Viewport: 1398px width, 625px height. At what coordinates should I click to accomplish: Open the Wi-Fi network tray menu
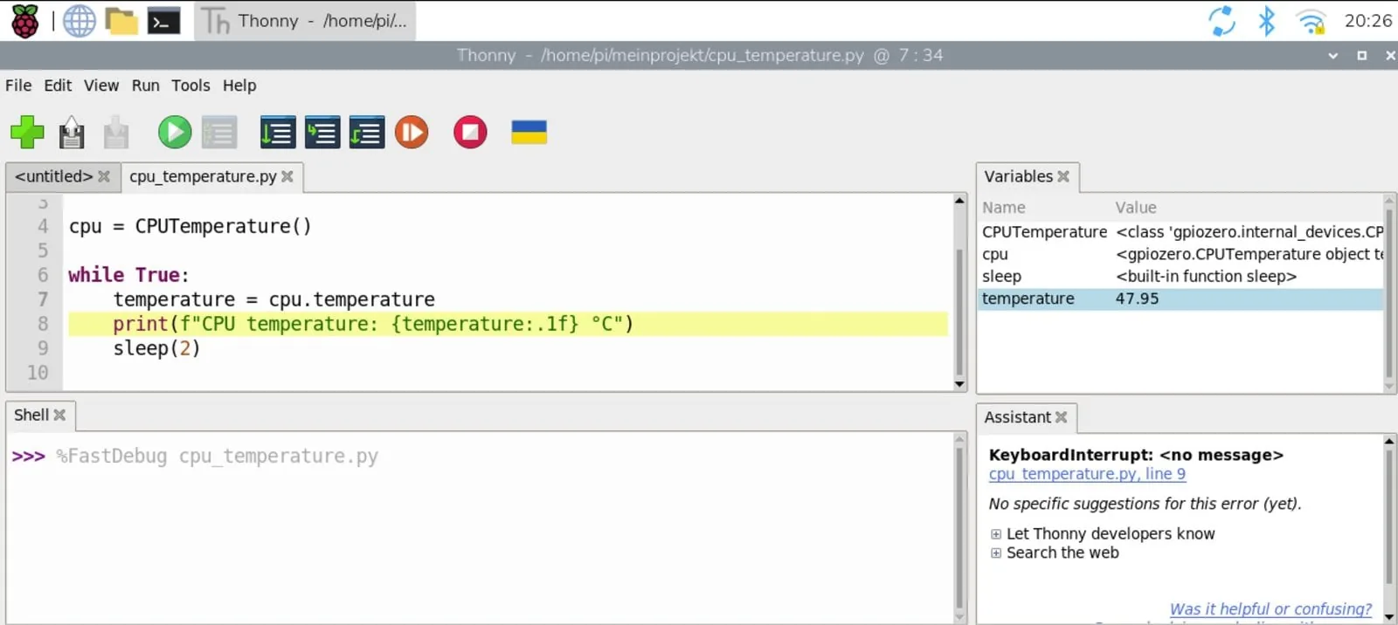[1311, 21]
